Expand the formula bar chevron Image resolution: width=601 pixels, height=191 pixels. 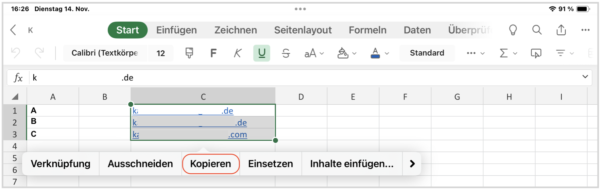[x=585, y=77]
